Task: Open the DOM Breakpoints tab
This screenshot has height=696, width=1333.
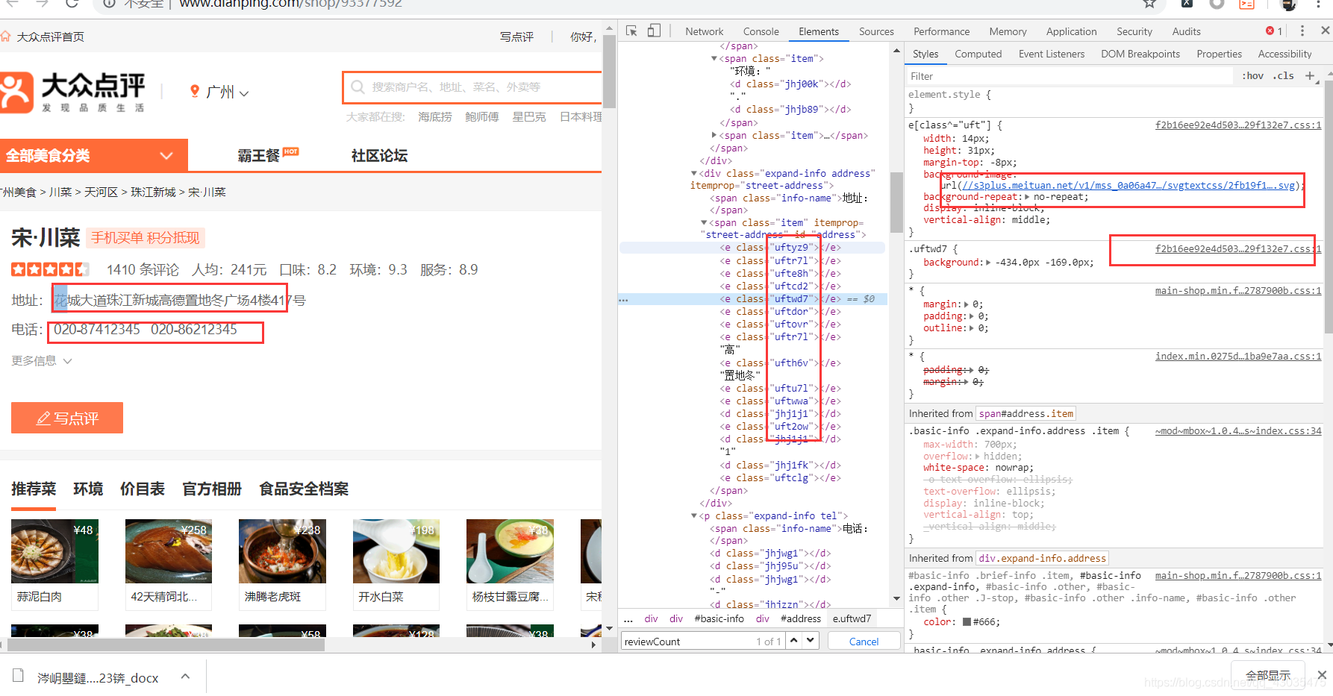Action: (1140, 54)
